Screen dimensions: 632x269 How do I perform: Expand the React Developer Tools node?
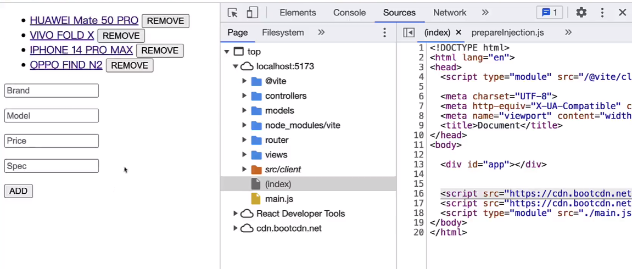(x=236, y=214)
